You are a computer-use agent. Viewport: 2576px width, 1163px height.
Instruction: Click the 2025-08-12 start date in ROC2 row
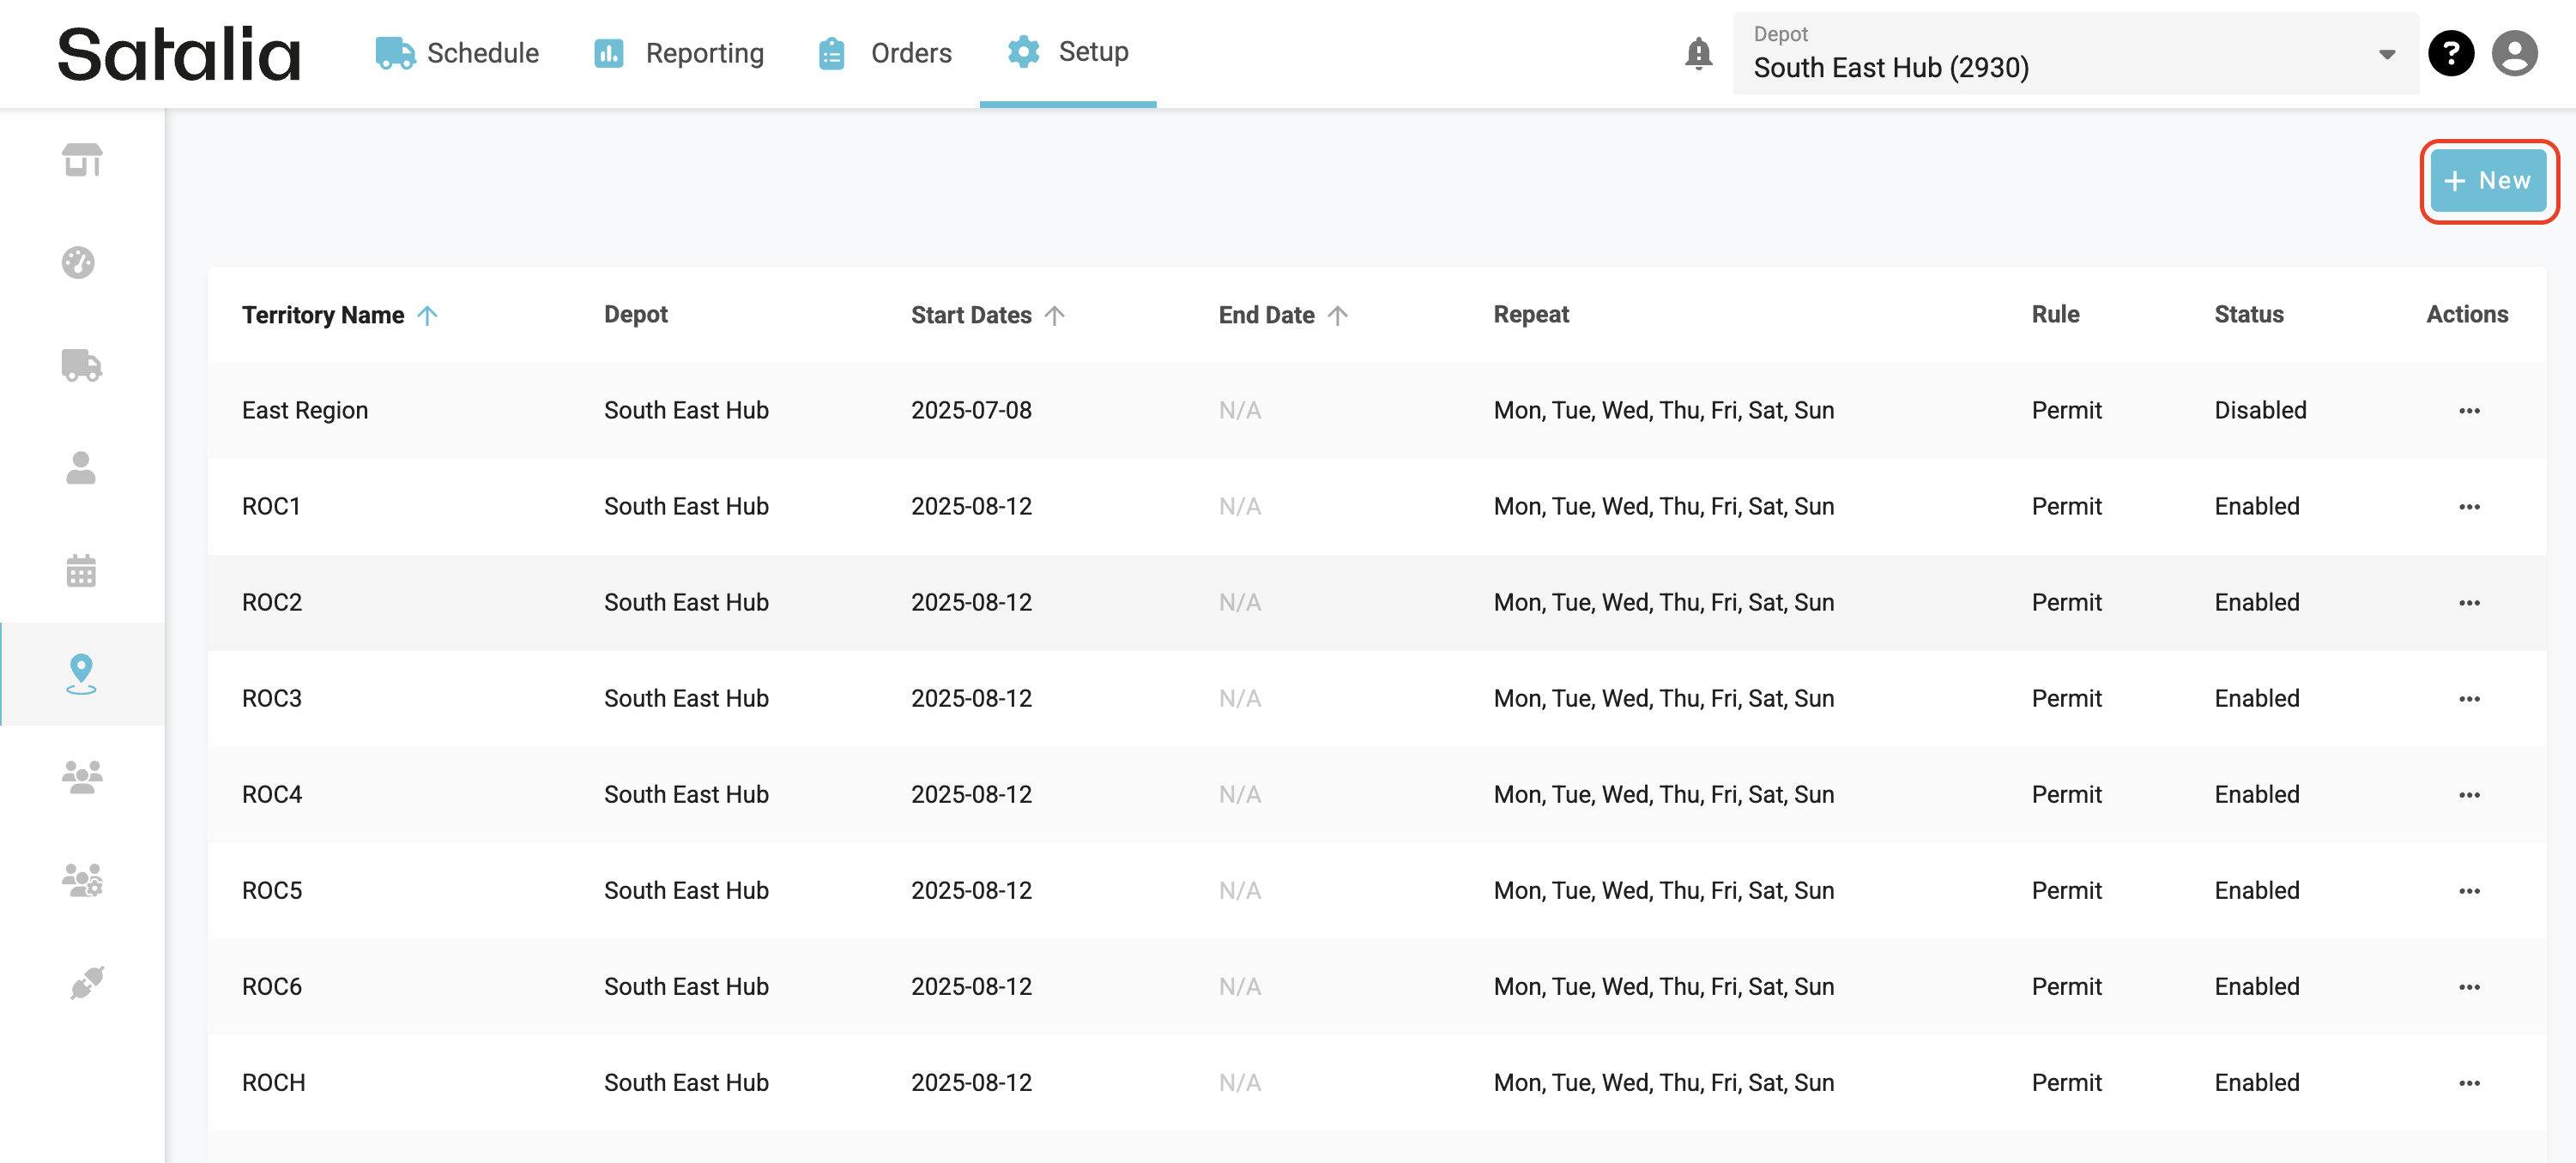(970, 602)
